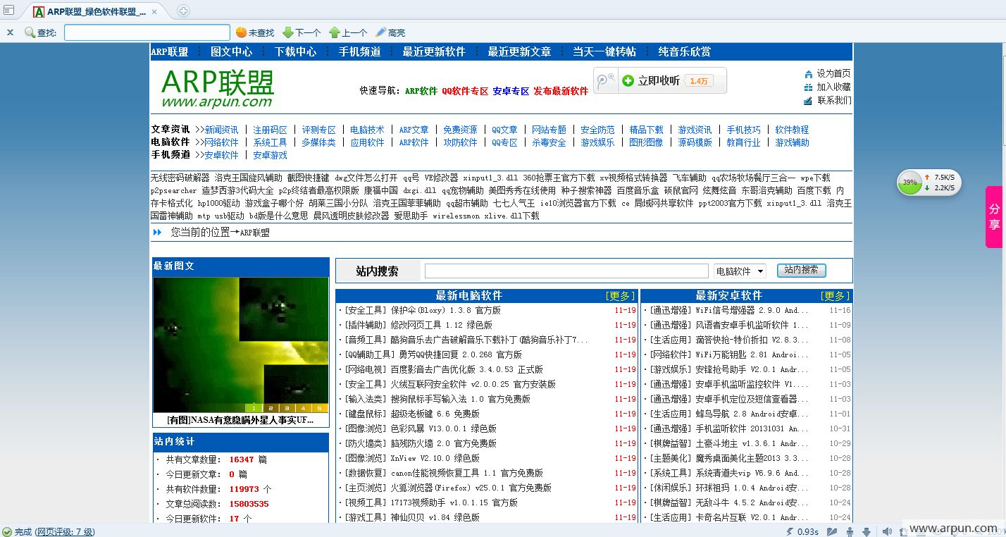Click the 站内搜索 search button
This screenshot has height=537, width=1006.
pyautogui.click(x=801, y=270)
